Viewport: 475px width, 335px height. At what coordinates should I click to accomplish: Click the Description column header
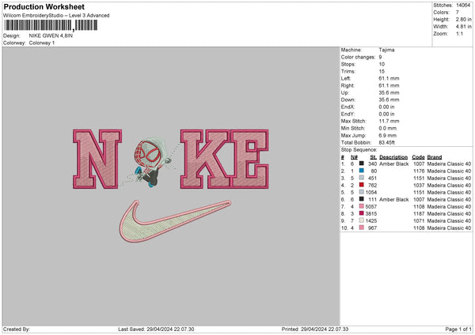coord(393,157)
